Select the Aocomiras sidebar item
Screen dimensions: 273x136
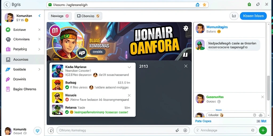coord(23,59)
